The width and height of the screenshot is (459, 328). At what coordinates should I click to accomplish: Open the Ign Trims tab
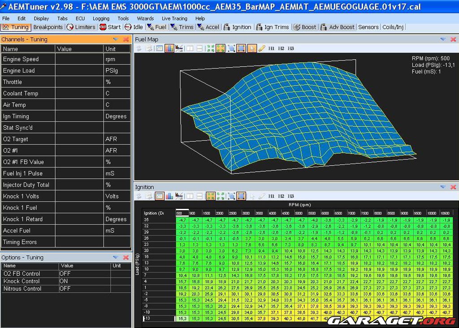[x=273, y=27]
